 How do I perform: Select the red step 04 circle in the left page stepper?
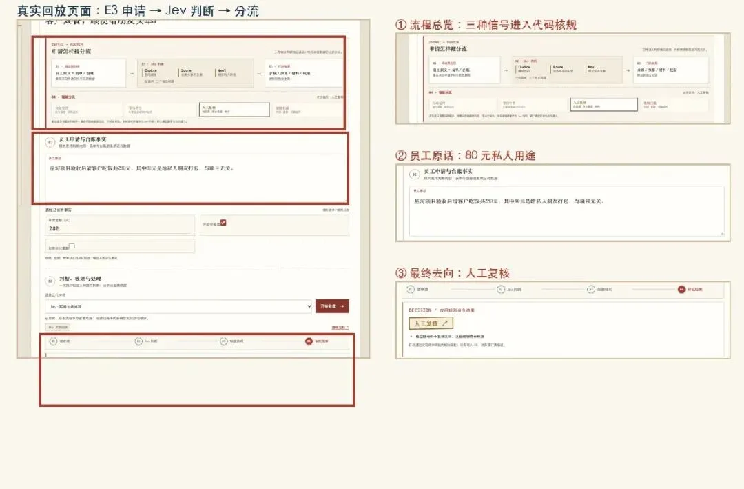click(x=309, y=341)
